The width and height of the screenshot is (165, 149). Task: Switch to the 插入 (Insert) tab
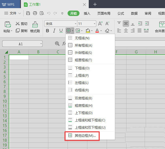click(x=87, y=14)
